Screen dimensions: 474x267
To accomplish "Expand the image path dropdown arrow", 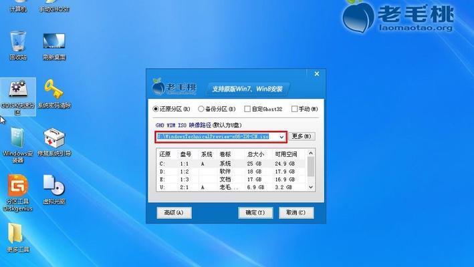I will pyautogui.click(x=281, y=137).
